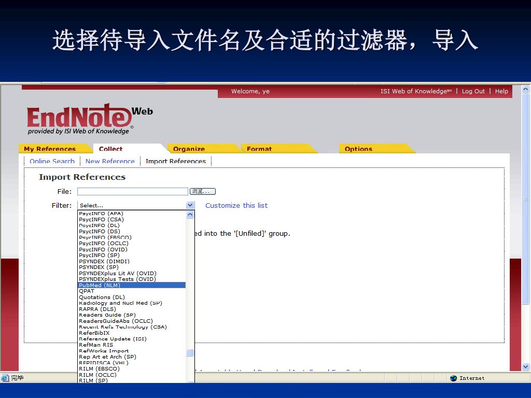Click filter list scroll-up arrow
This screenshot has height=398, width=531.
pos(190,215)
